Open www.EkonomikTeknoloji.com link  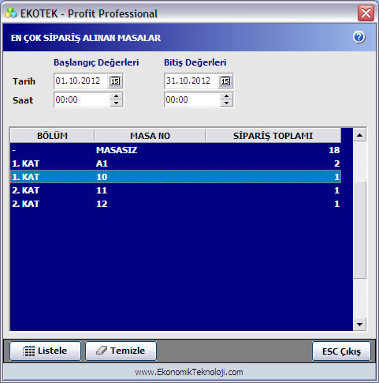point(189,372)
